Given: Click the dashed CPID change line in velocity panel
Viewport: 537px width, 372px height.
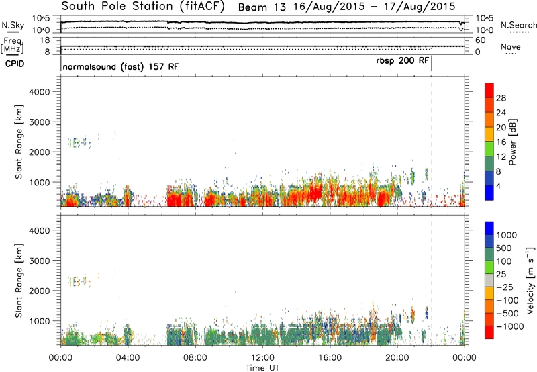Looking at the screenshot, I should [x=431, y=280].
